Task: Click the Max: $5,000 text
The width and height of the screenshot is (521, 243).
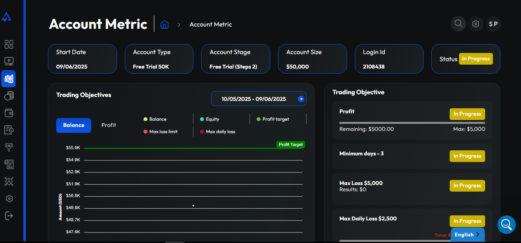Action: tap(469, 129)
